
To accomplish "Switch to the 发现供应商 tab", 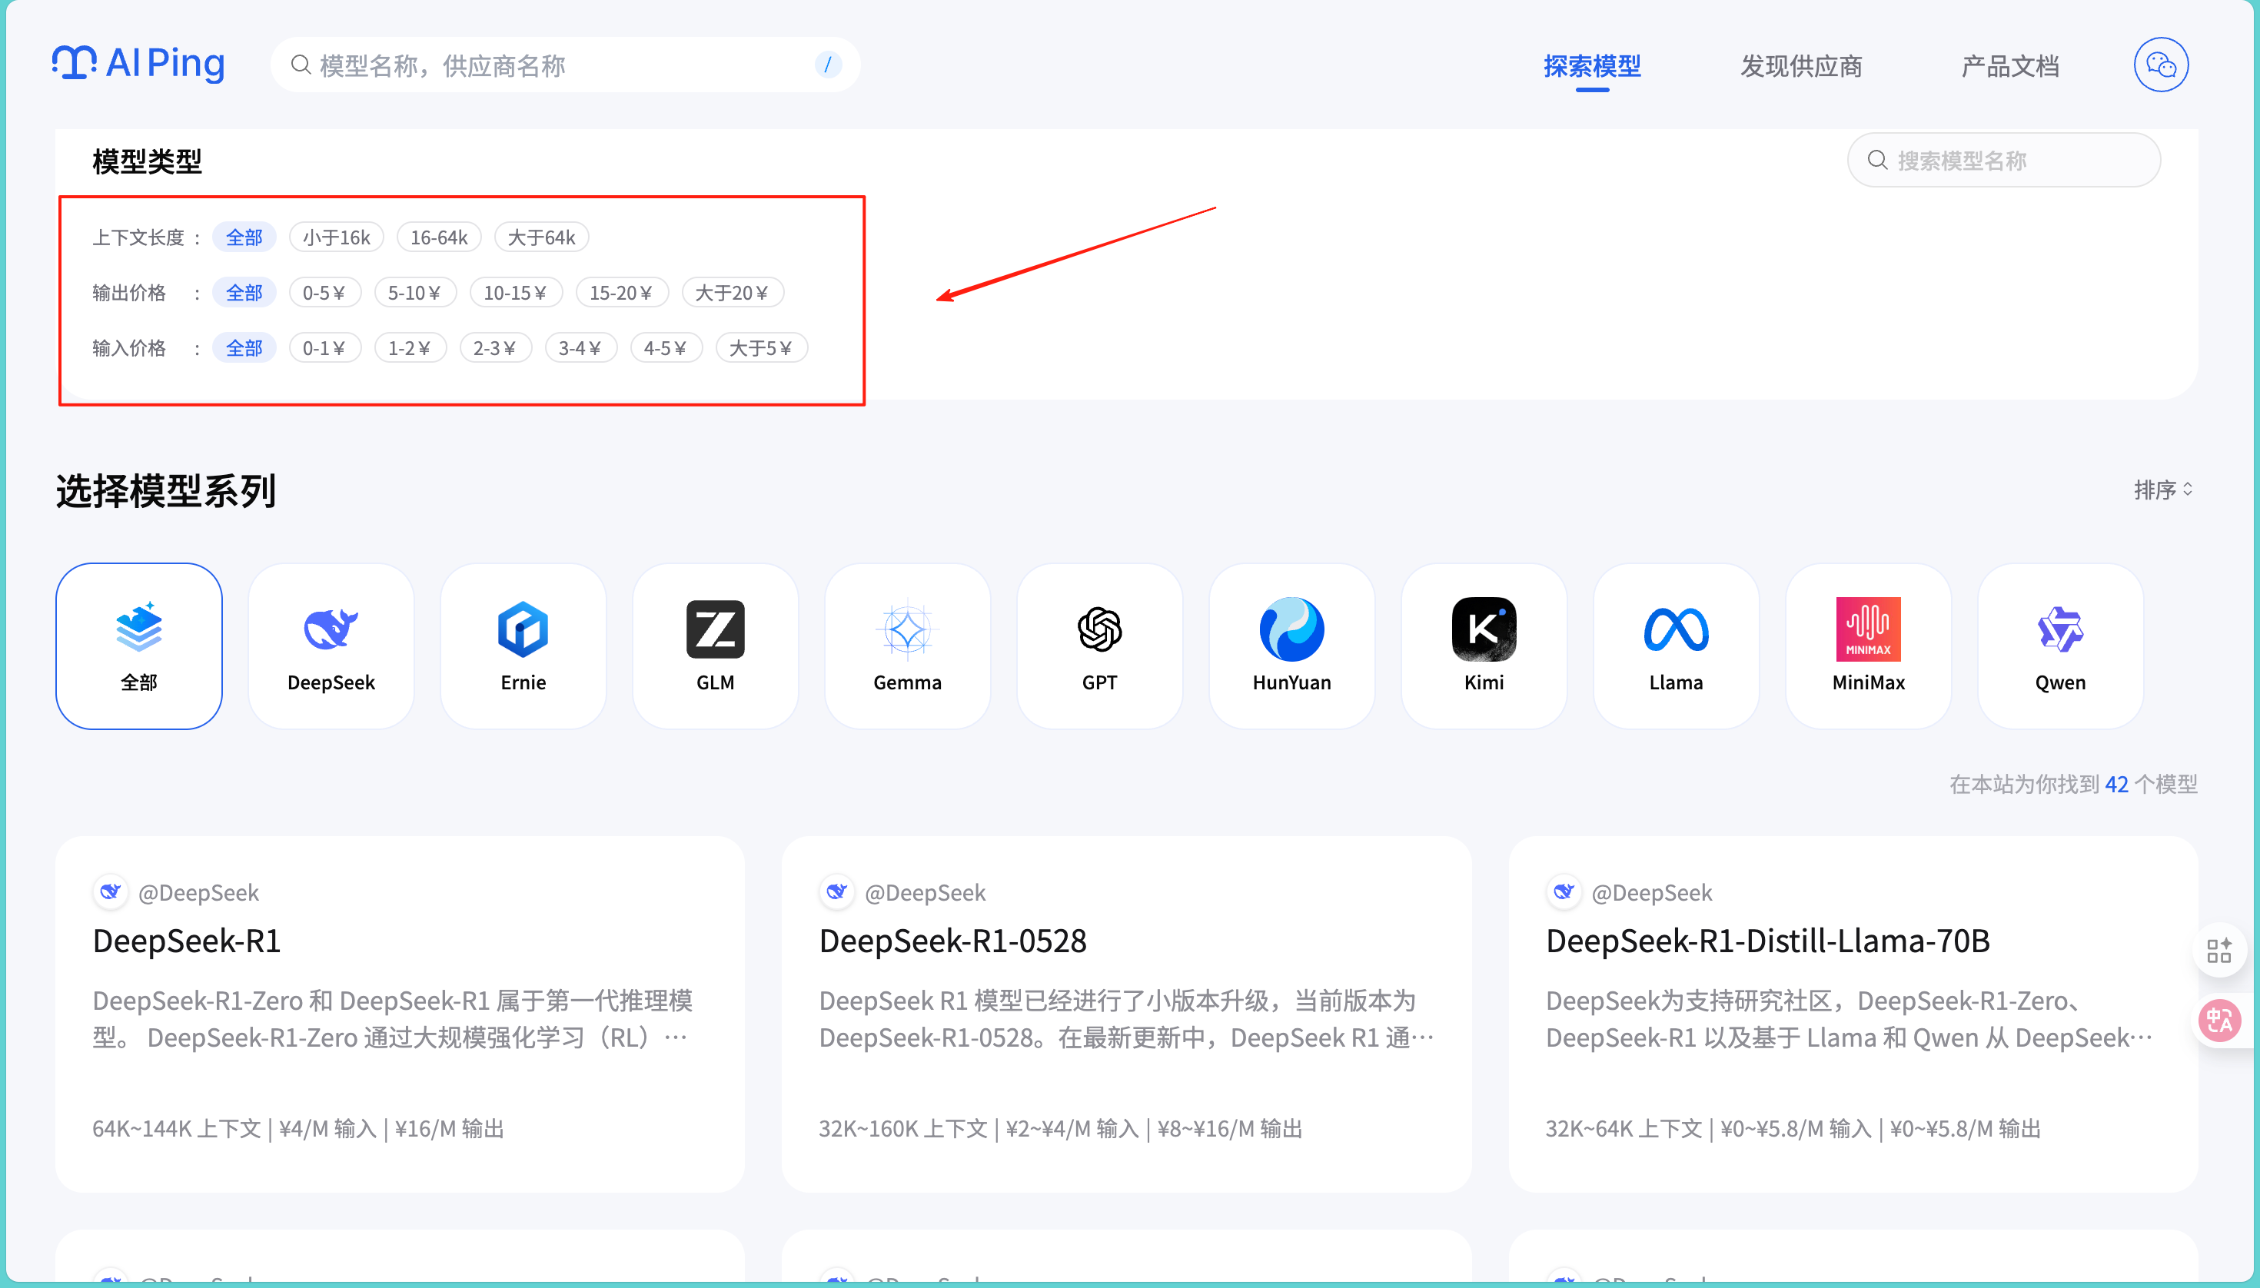I will 1801,65.
